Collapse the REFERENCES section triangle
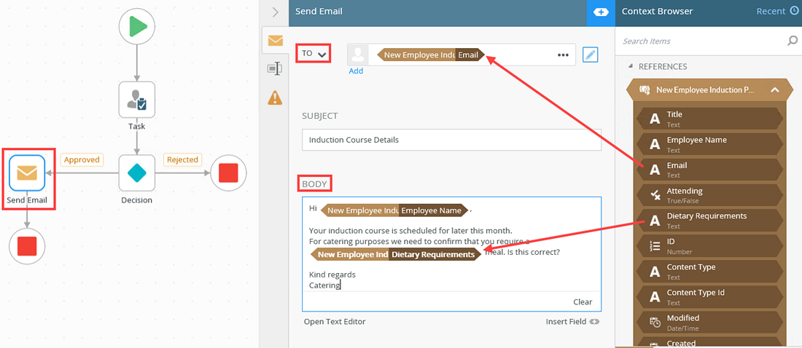The width and height of the screenshot is (802, 348). tap(630, 66)
